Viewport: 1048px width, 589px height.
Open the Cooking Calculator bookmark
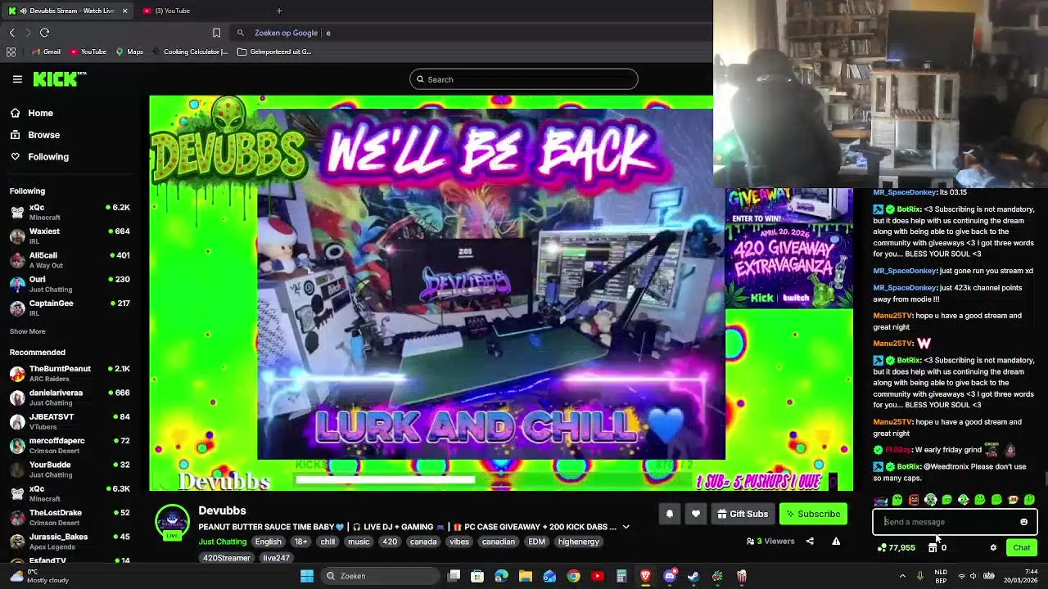[x=189, y=52]
